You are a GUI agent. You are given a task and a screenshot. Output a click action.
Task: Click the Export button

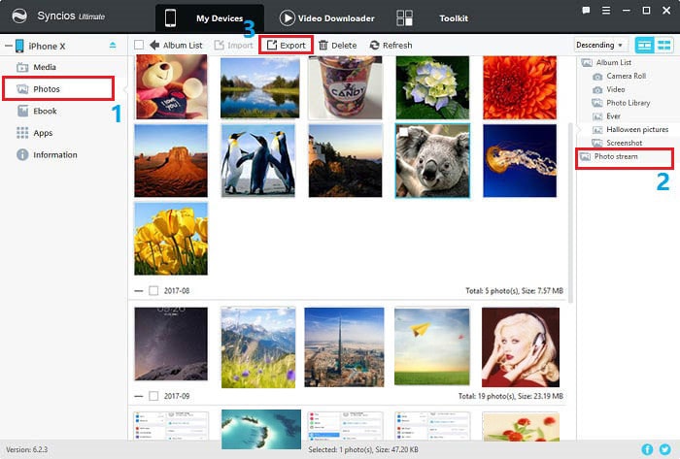[x=286, y=45]
